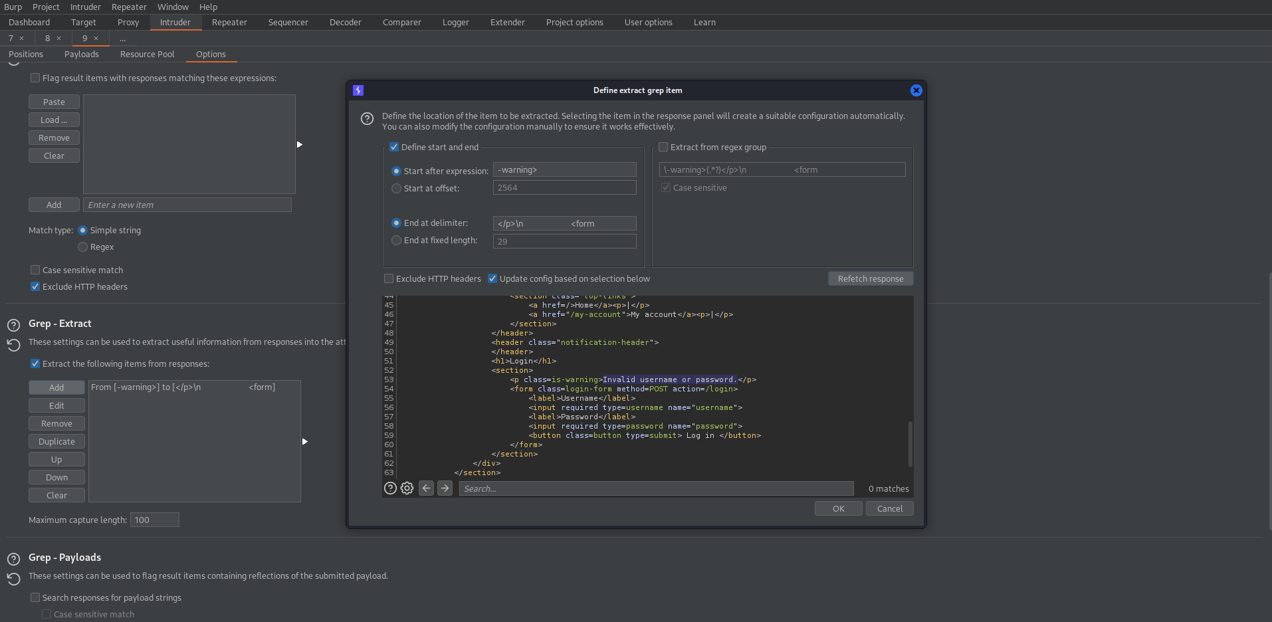Screen dimensions: 1272x622
Task: Click the response panel vertical scrollbar
Action: pyautogui.click(x=910, y=443)
